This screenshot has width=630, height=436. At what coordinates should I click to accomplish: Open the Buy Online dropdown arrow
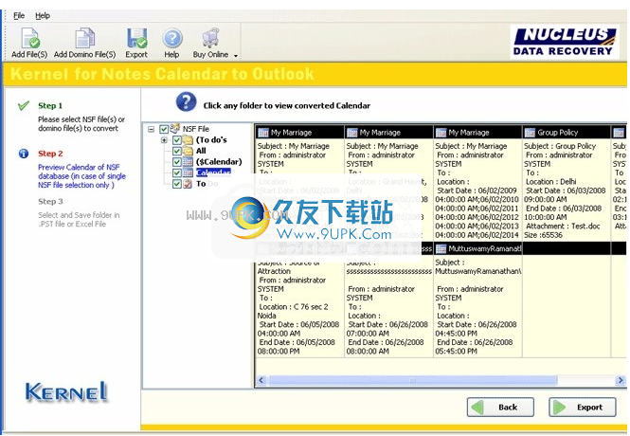pos(236,56)
